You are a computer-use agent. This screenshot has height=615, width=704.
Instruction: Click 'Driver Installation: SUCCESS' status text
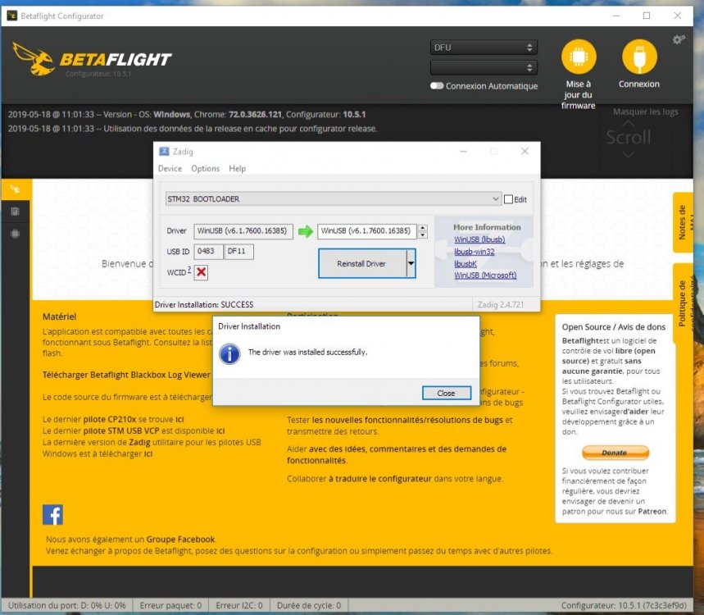(204, 304)
